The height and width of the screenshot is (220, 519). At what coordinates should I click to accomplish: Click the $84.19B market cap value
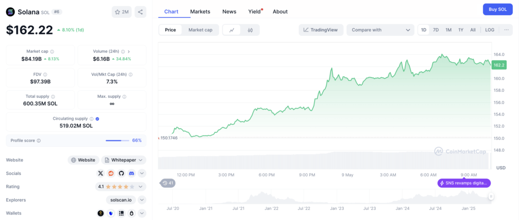coord(31,59)
